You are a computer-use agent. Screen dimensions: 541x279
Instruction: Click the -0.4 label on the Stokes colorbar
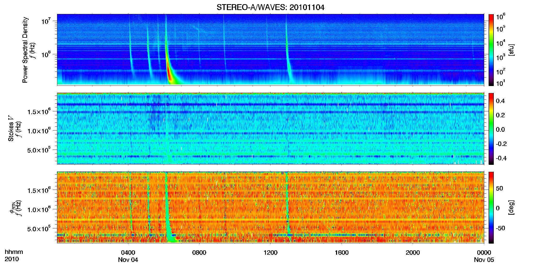pyautogui.click(x=501, y=158)
